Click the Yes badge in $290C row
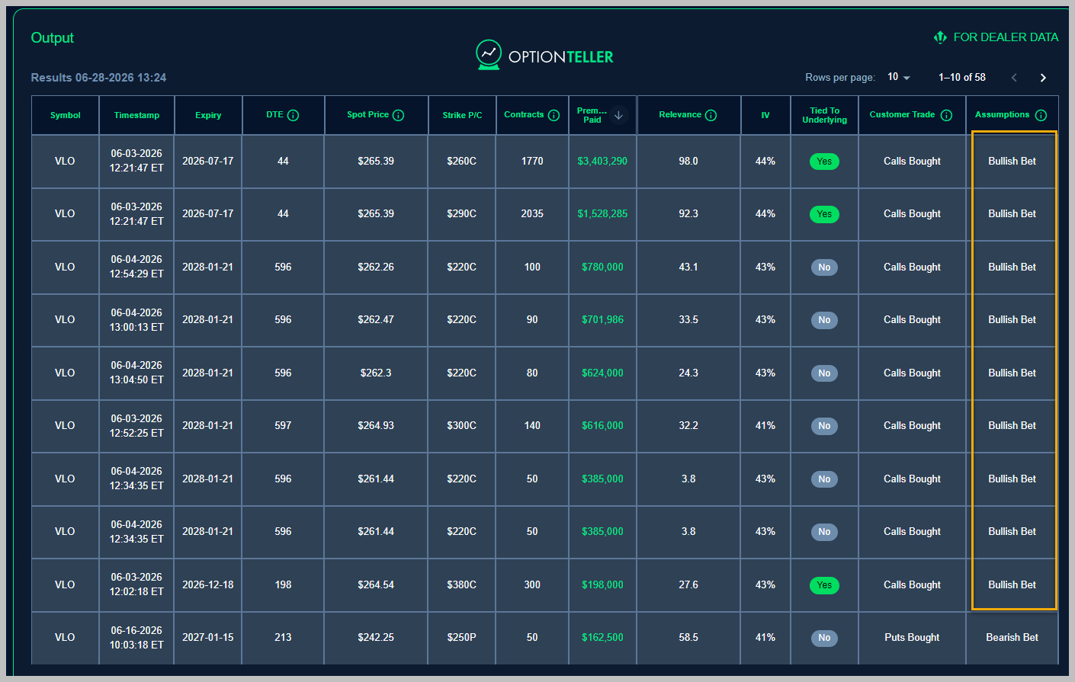 point(824,214)
